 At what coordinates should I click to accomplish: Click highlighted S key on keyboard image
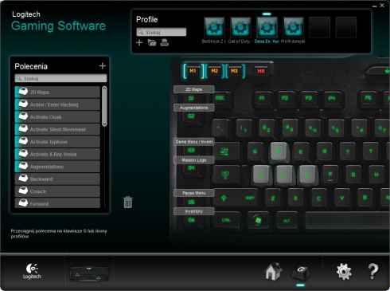(284, 175)
